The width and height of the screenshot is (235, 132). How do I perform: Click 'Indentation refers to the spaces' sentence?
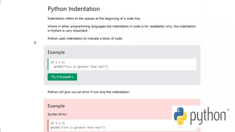(x=94, y=19)
